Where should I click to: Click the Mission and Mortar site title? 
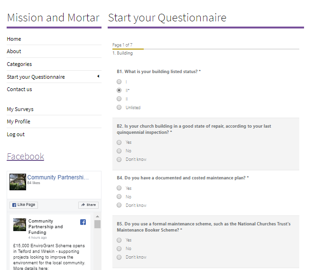(53, 18)
